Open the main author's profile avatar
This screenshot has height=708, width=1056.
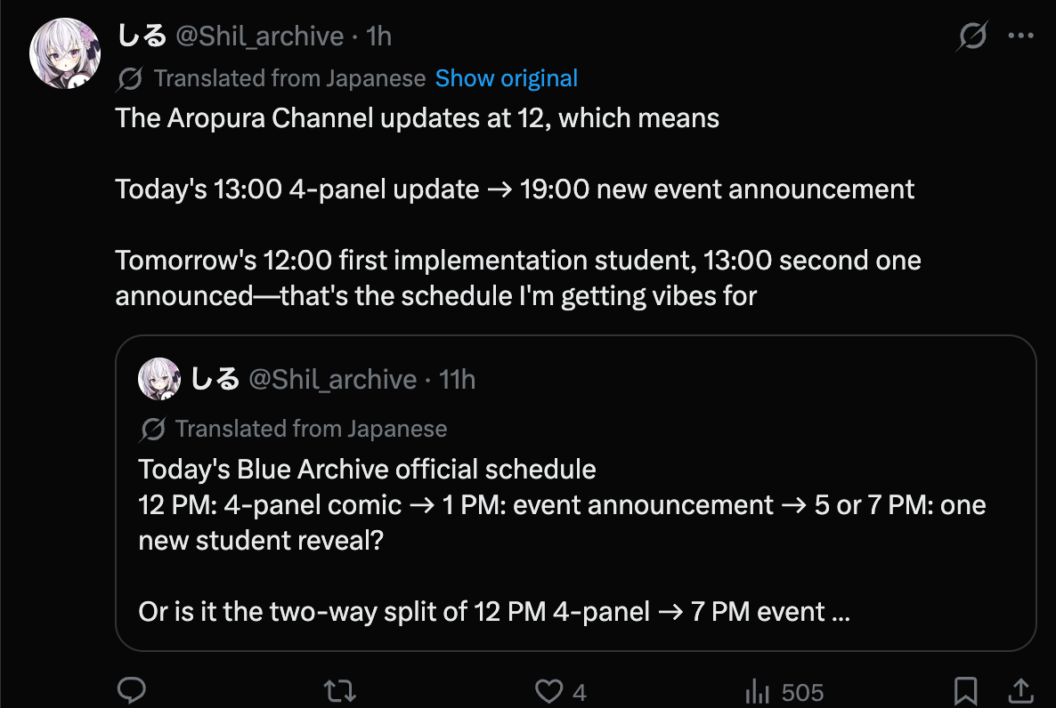(x=65, y=53)
